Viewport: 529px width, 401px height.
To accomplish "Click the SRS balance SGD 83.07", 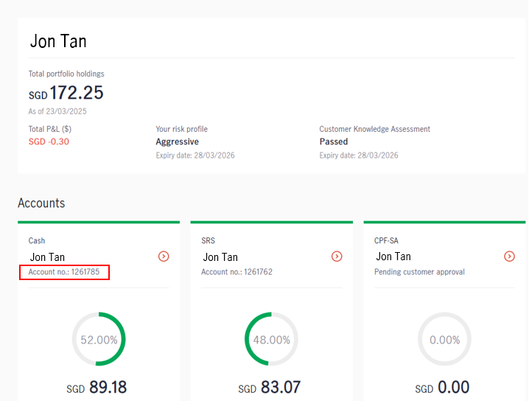I will [270, 388].
